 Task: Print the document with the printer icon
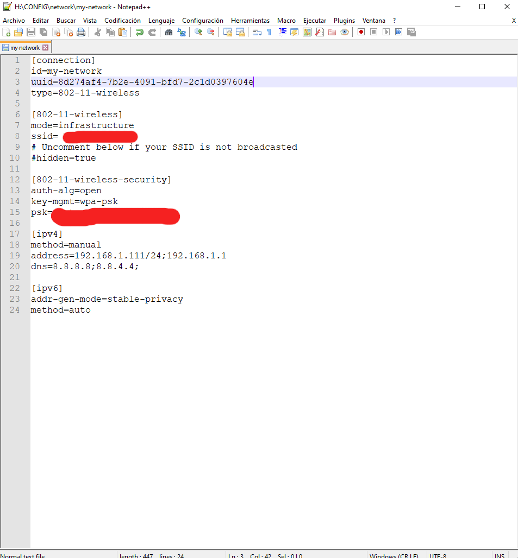(81, 33)
